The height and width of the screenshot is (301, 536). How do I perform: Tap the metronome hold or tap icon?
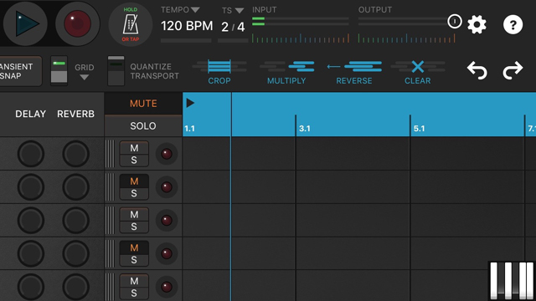[131, 24]
